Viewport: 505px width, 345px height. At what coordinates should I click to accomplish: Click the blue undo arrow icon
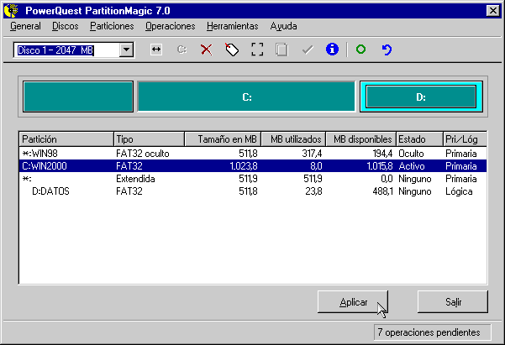click(x=387, y=50)
